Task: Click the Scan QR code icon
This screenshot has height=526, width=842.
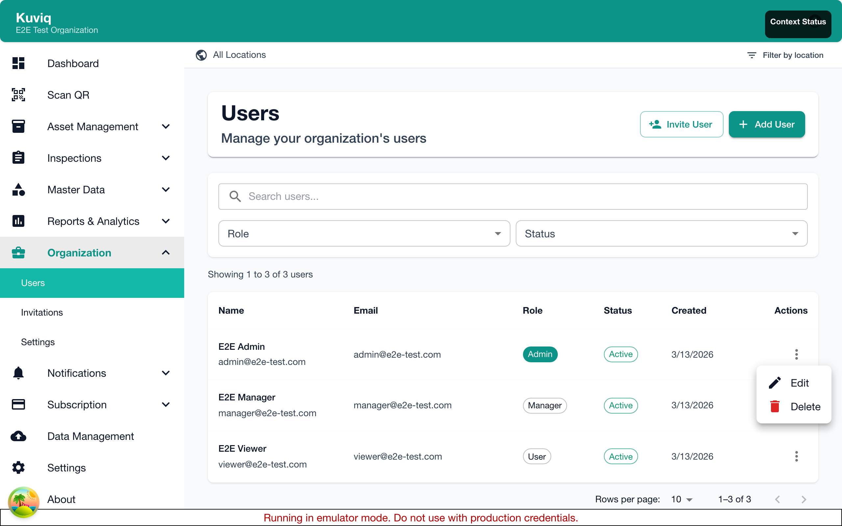Action: [x=18, y=95]
